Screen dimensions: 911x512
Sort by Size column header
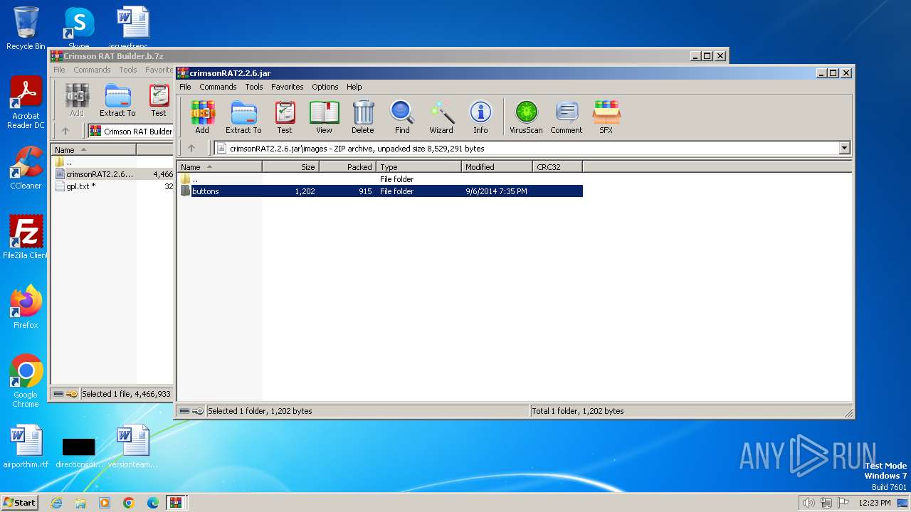[291, 167]
